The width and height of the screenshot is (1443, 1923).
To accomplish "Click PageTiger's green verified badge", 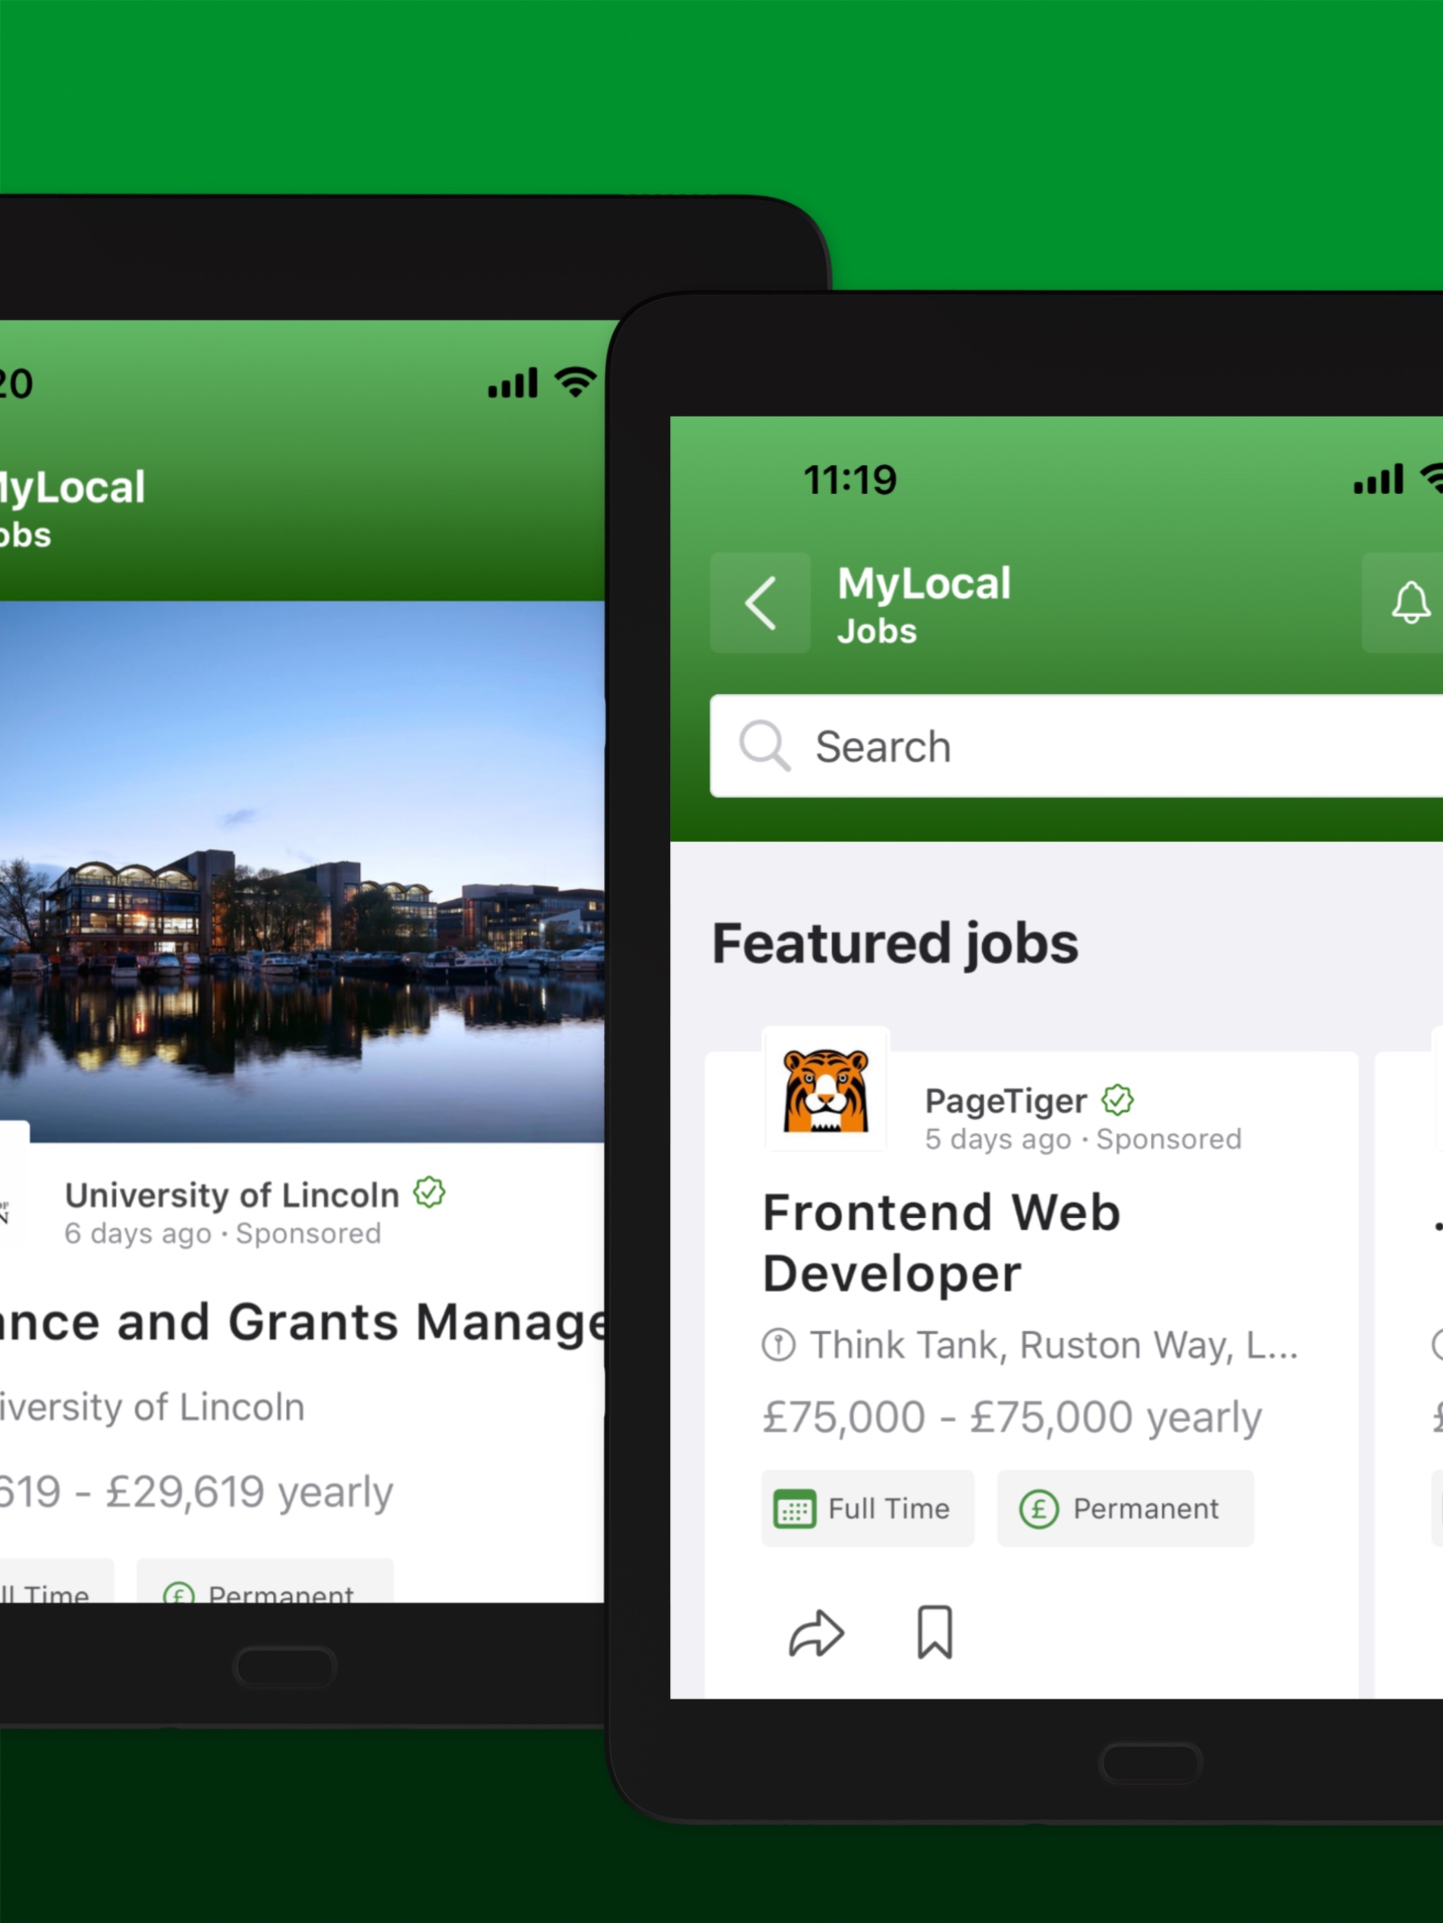I will click(x=1117, y=1099).
